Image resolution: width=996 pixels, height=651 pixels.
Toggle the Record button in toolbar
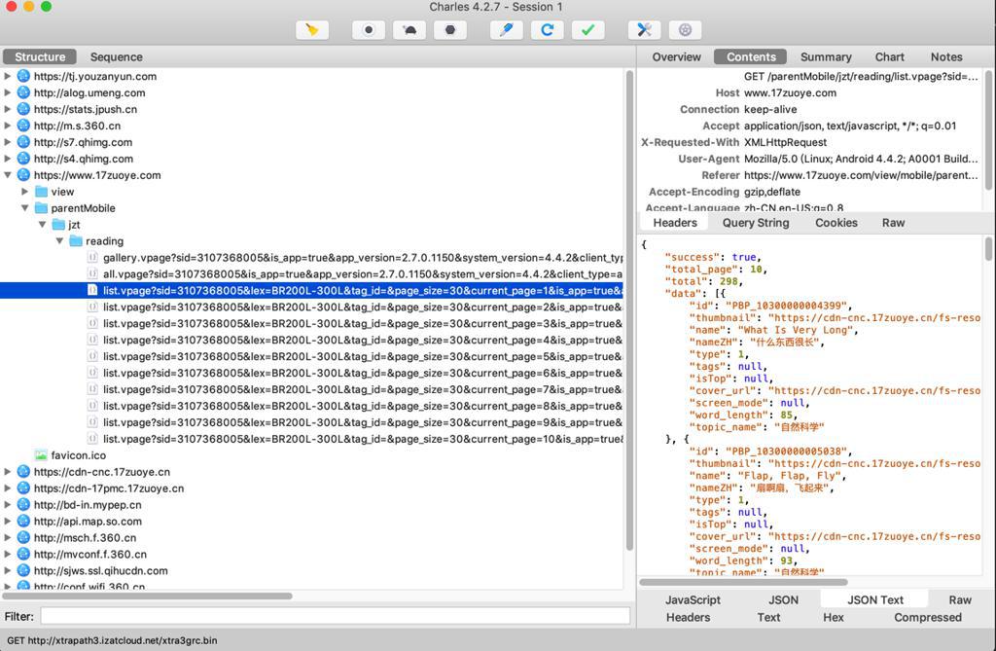click(368, 30)
